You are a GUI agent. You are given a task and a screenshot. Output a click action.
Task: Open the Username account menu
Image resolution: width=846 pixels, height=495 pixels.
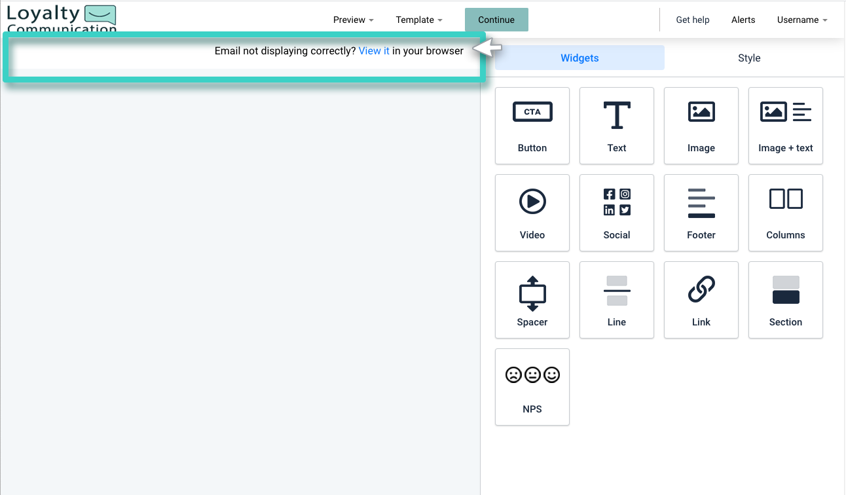pos(801,20)
